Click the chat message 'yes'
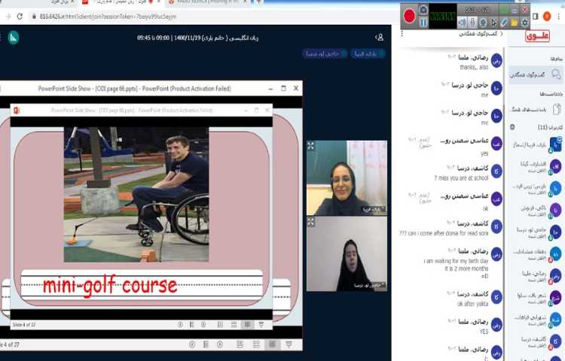 pyautogui.click(x=484, y=153)
